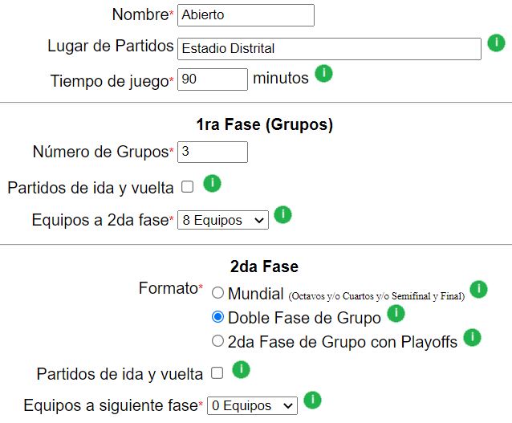This screenshot has height=423, width=512.
Task: Choose 2da Fase de Grupo con Playoffs
Action: point(217,341)
